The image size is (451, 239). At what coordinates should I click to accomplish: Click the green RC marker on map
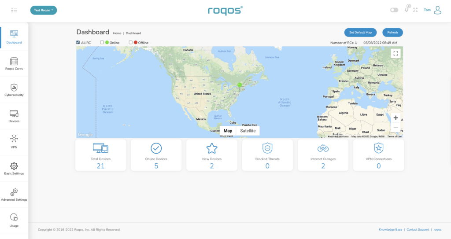(x=240, y=85)
